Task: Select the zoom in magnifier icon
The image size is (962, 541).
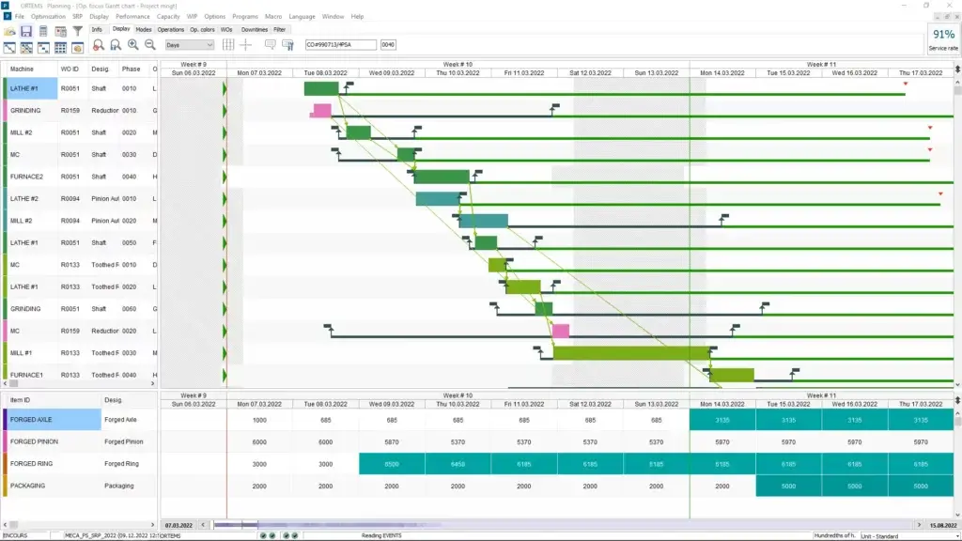Action: pos(132,44)
